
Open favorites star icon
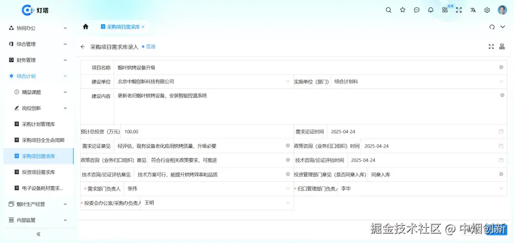pos(403,10)
